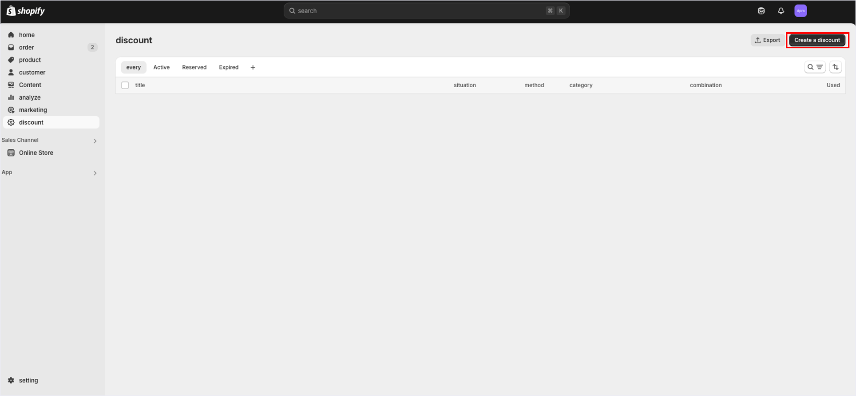Click the Create a discount button

pyautogui.click(x=817, y=40)
